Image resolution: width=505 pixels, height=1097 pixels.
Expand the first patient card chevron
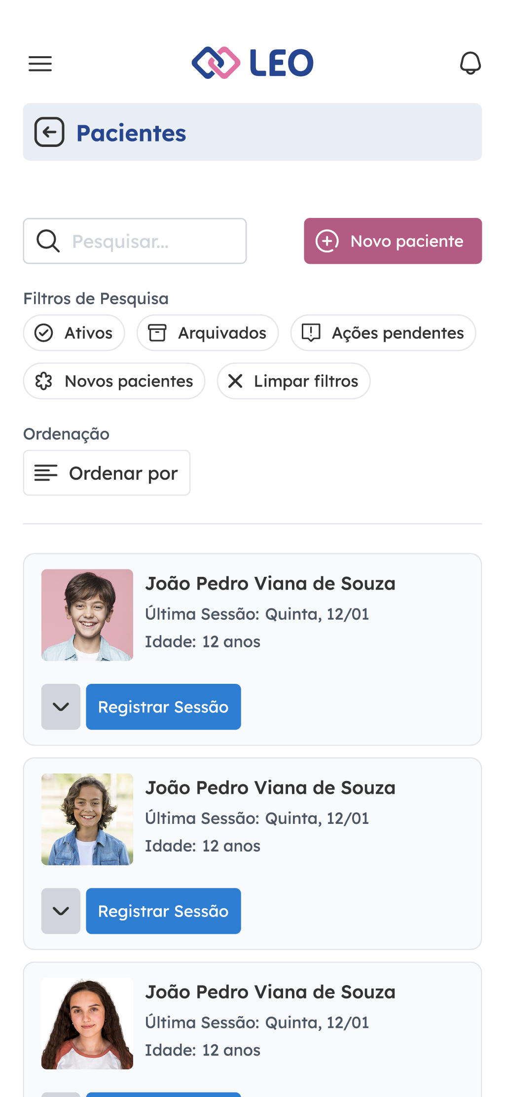[61, 707]
